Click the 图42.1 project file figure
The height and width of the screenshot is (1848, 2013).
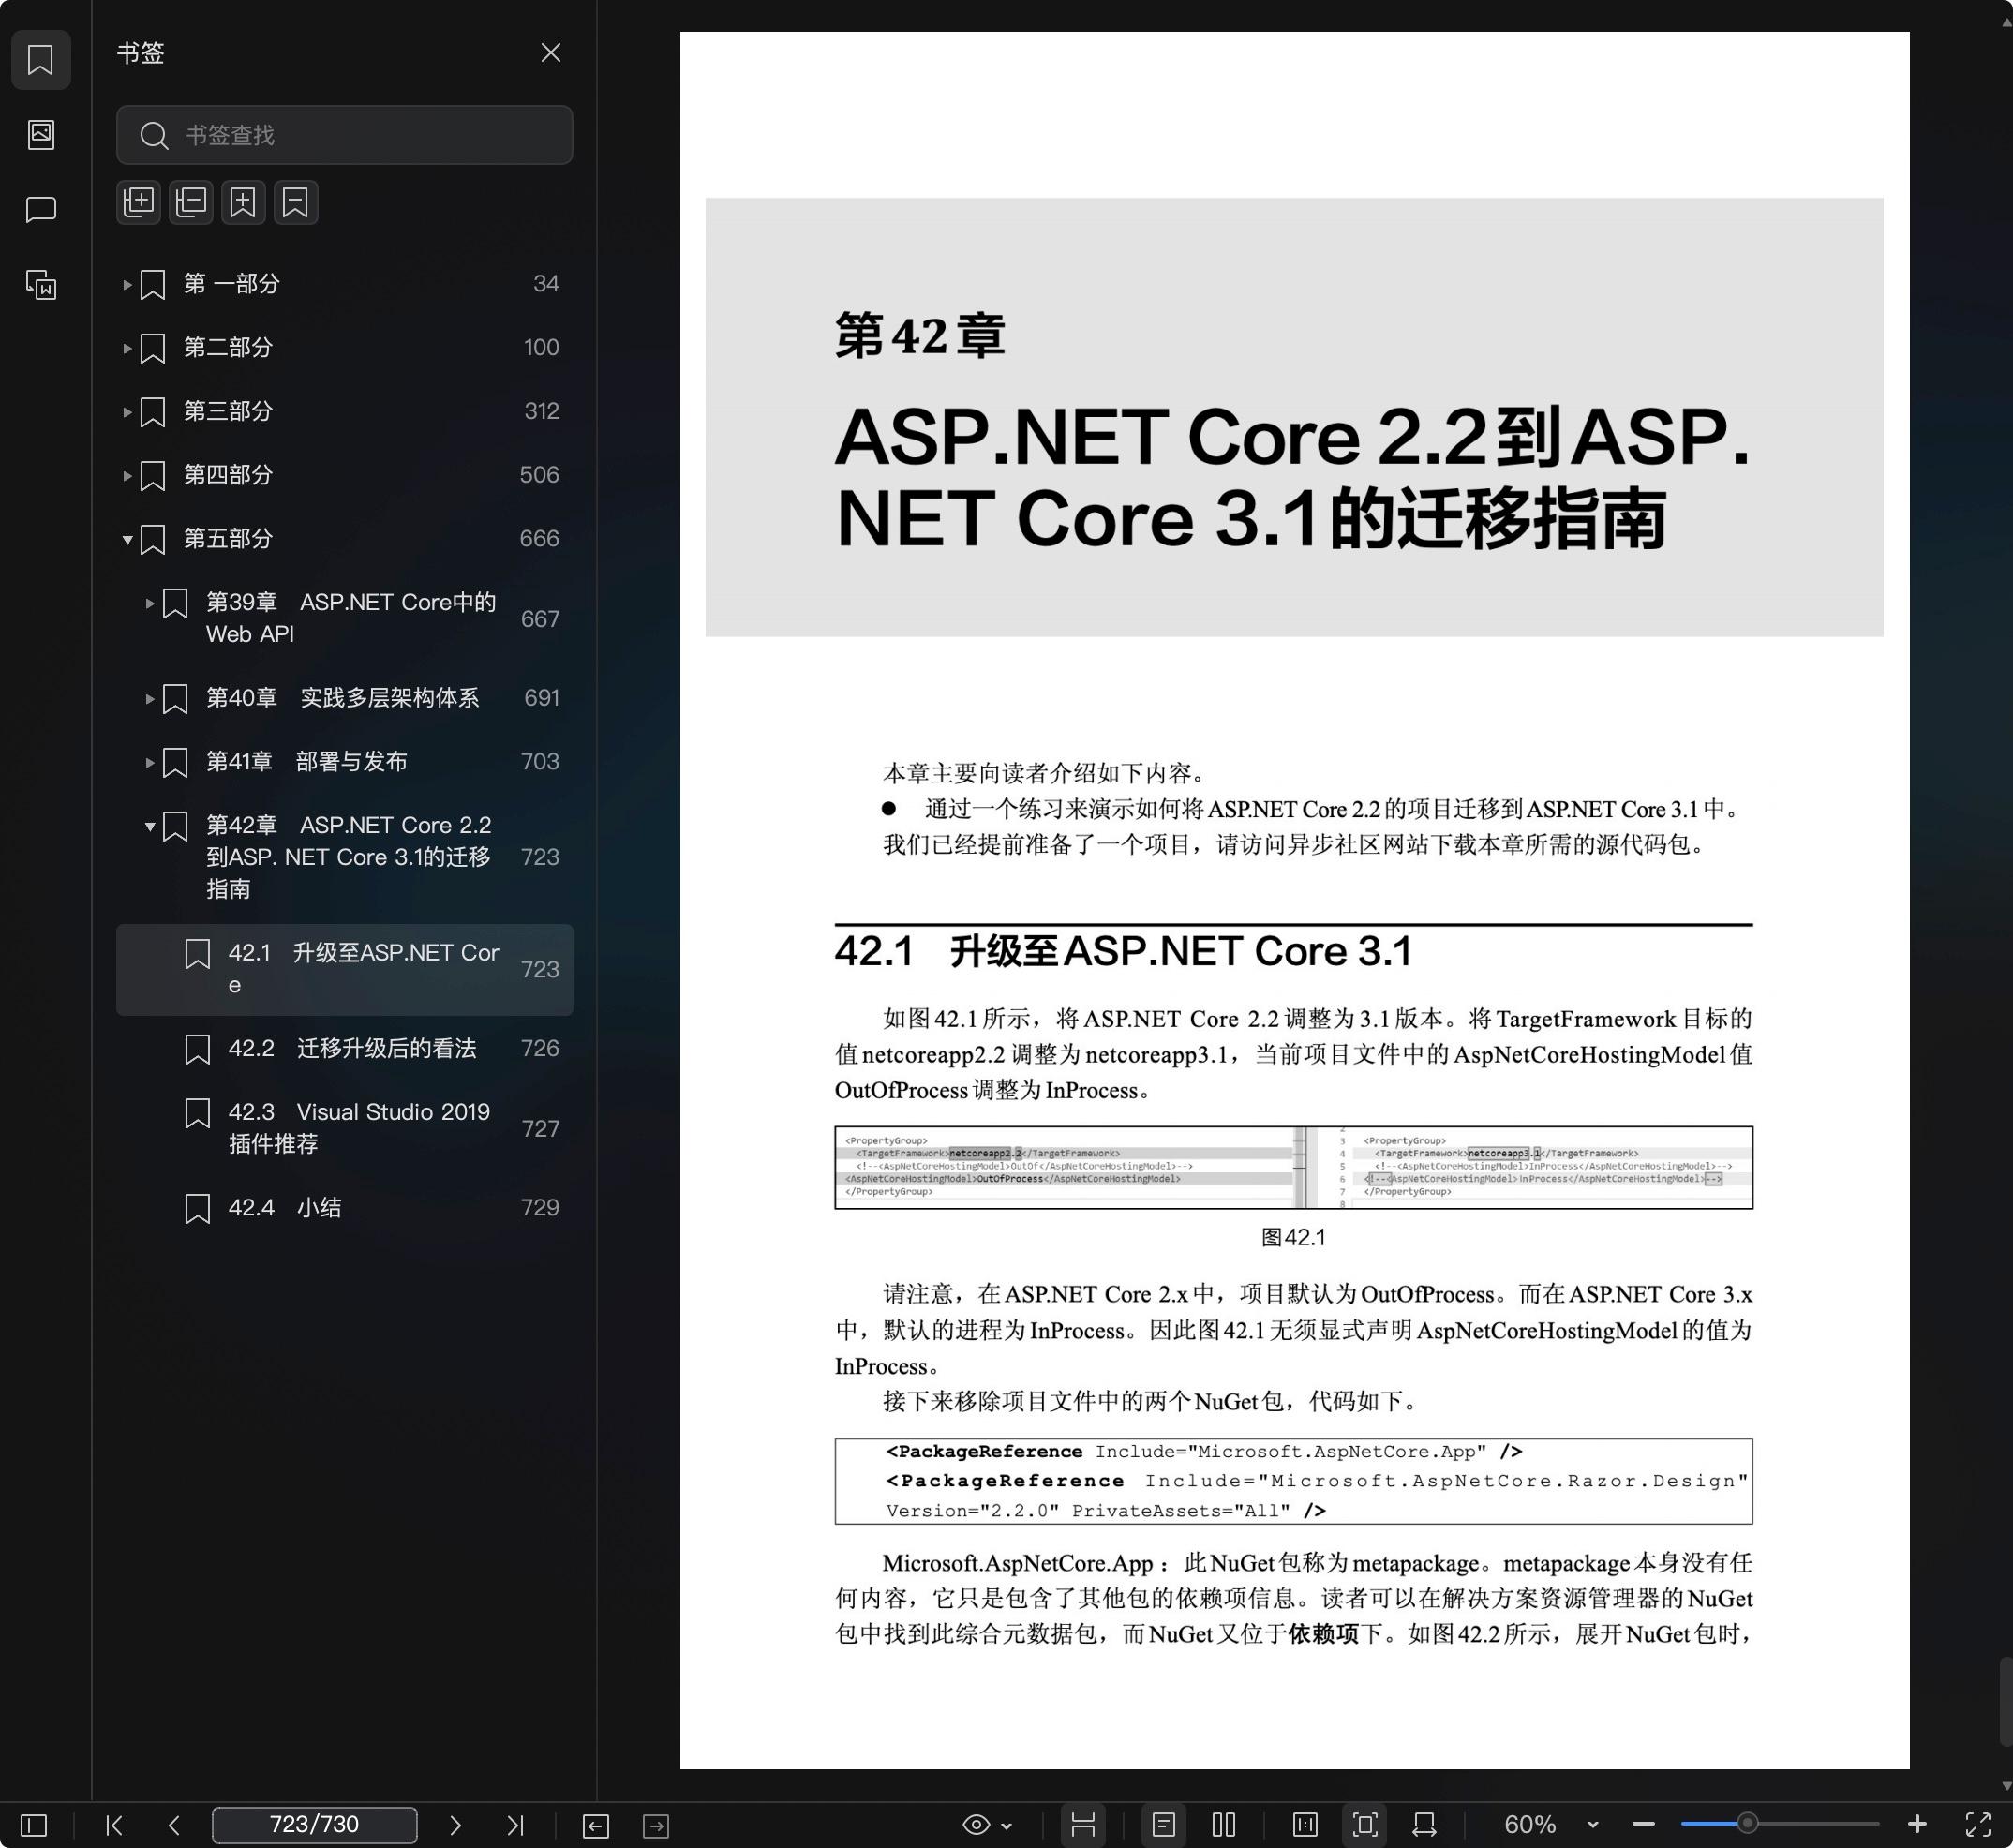1293,1167
